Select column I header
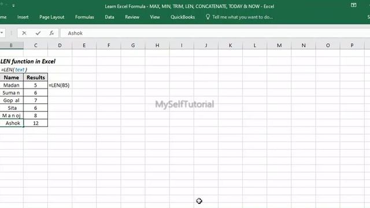 [x=182, y=45]
